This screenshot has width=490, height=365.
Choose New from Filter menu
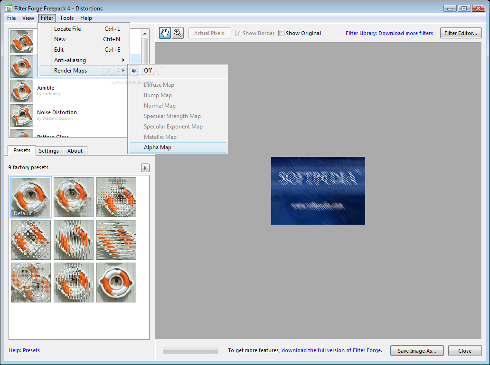pyautogui.click(x=84, y=39)
